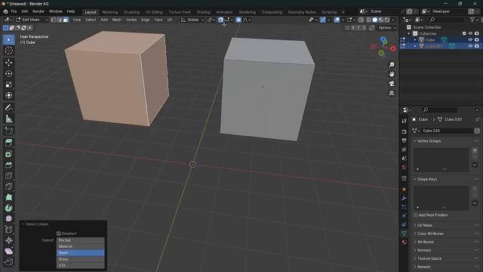This screenshot has width=483, height=272.
Task: Select the Add Cube tool
Action: click(x=8, y=131)
